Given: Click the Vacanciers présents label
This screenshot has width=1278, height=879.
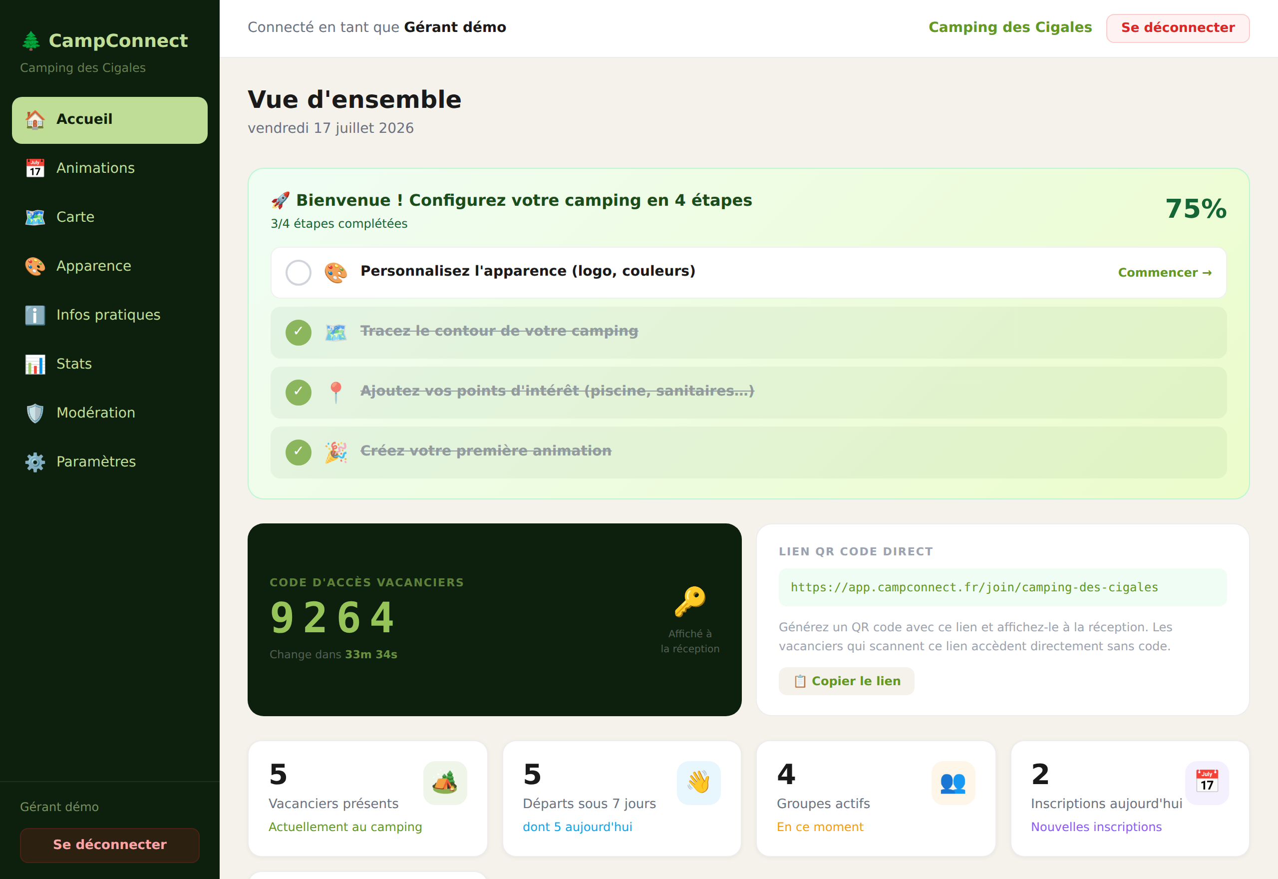Looking at the screenshot, I should [x=333, y=804].
